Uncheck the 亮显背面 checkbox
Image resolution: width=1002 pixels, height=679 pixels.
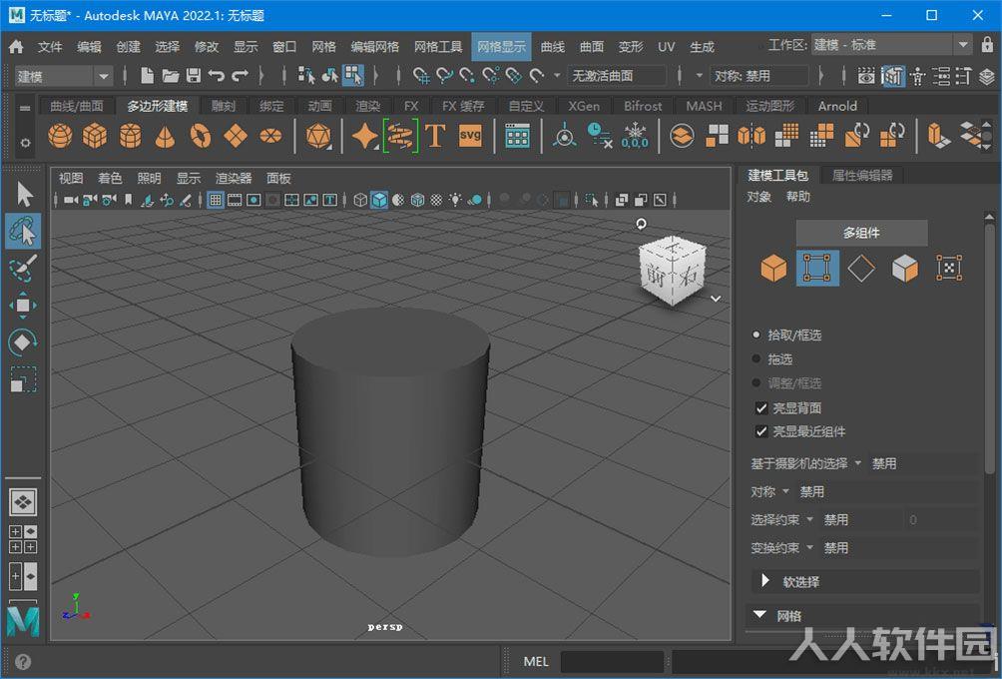(761, 408)
